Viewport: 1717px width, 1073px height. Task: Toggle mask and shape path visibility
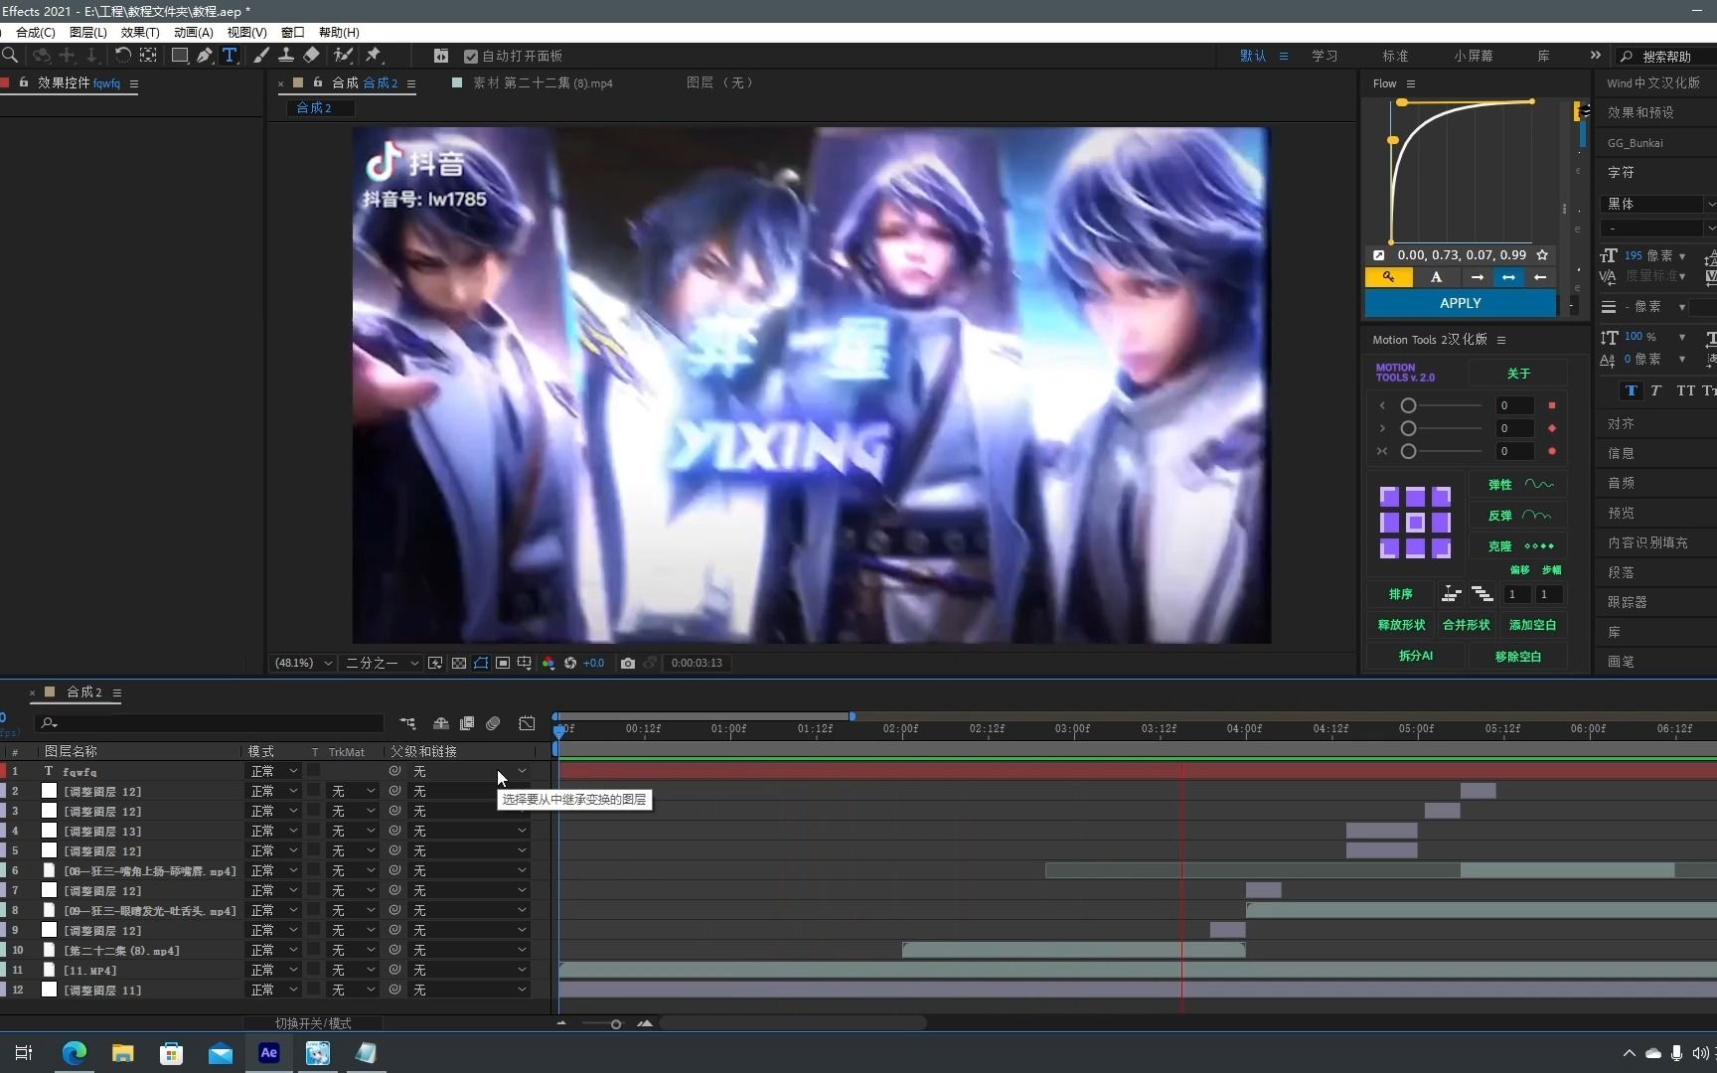pyautogui.click(x=481, y=663)
